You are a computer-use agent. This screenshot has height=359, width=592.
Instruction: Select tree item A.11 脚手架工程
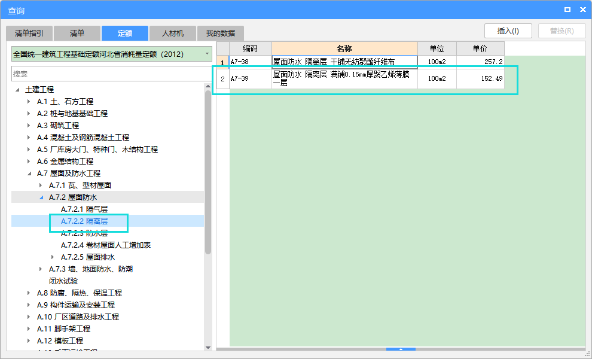[x=63, y=328]
